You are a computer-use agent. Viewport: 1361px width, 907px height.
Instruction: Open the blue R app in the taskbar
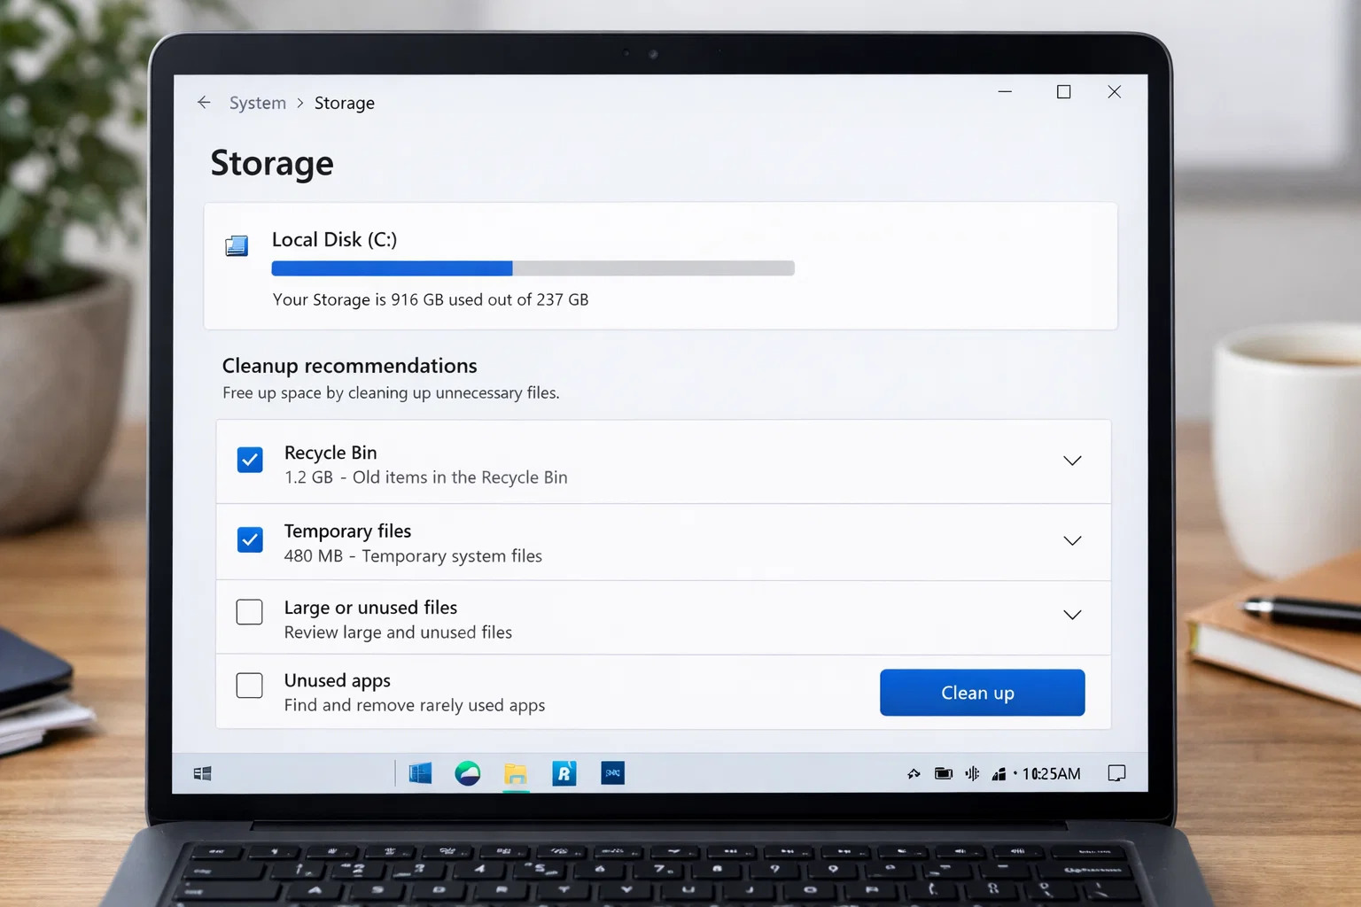tap(564, 773)
